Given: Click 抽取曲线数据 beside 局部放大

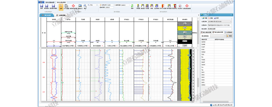Looking at the screenshot, I should pos(73,6).
